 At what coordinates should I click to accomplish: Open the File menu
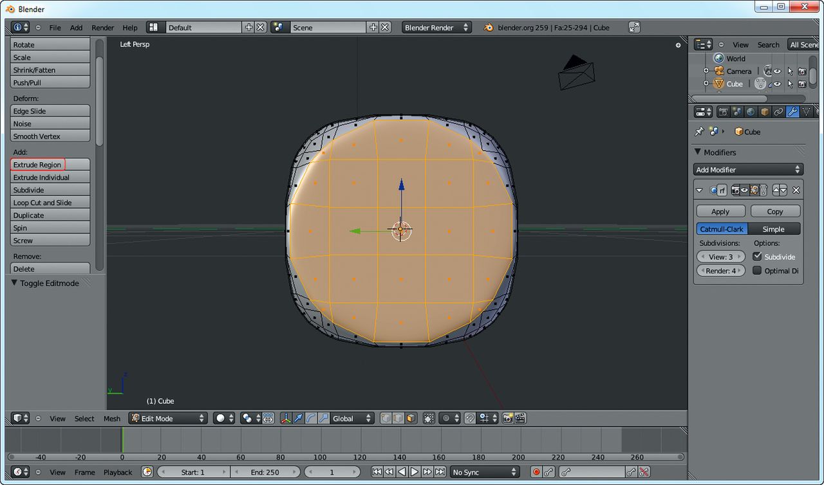tap(55, 28)
